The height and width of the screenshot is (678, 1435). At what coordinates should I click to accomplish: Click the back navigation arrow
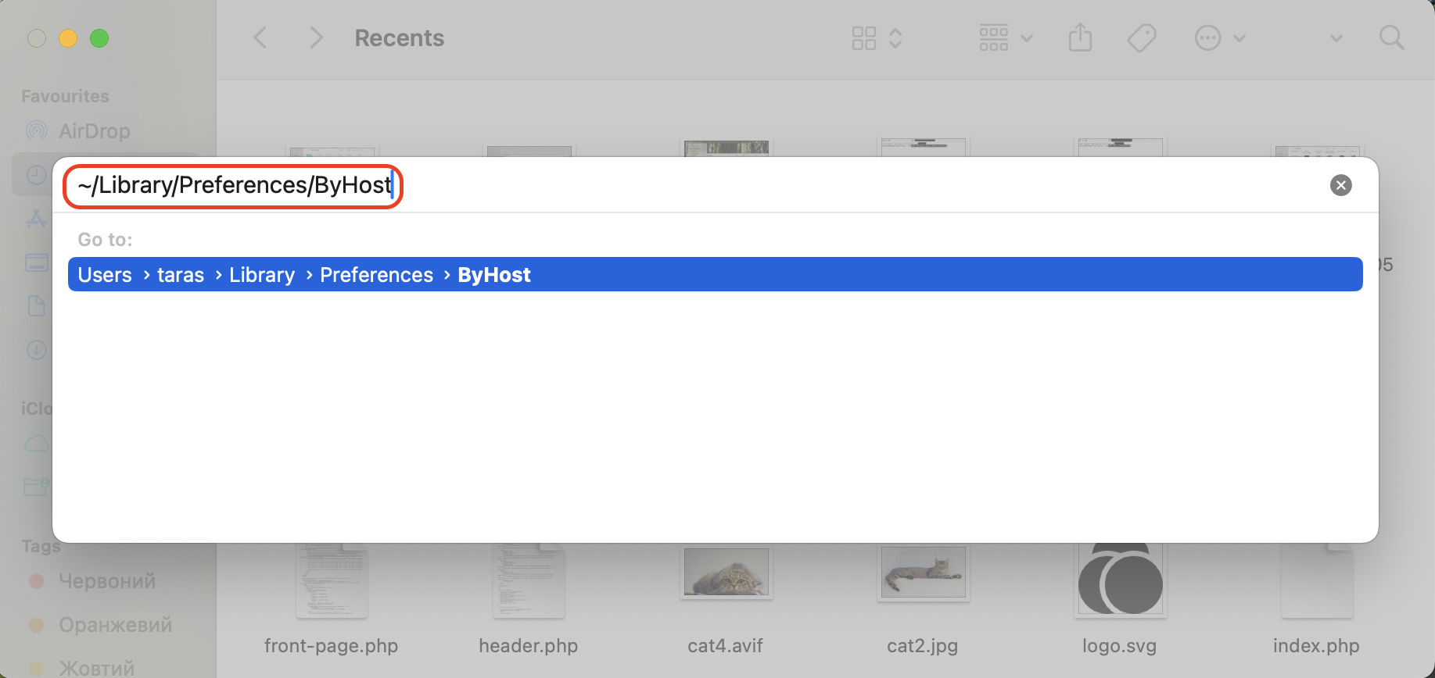(x=260, y=37)
